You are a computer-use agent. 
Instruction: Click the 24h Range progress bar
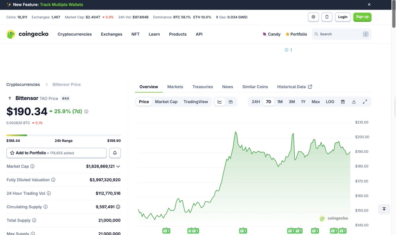pyautogui.click(x=64, y=135)
